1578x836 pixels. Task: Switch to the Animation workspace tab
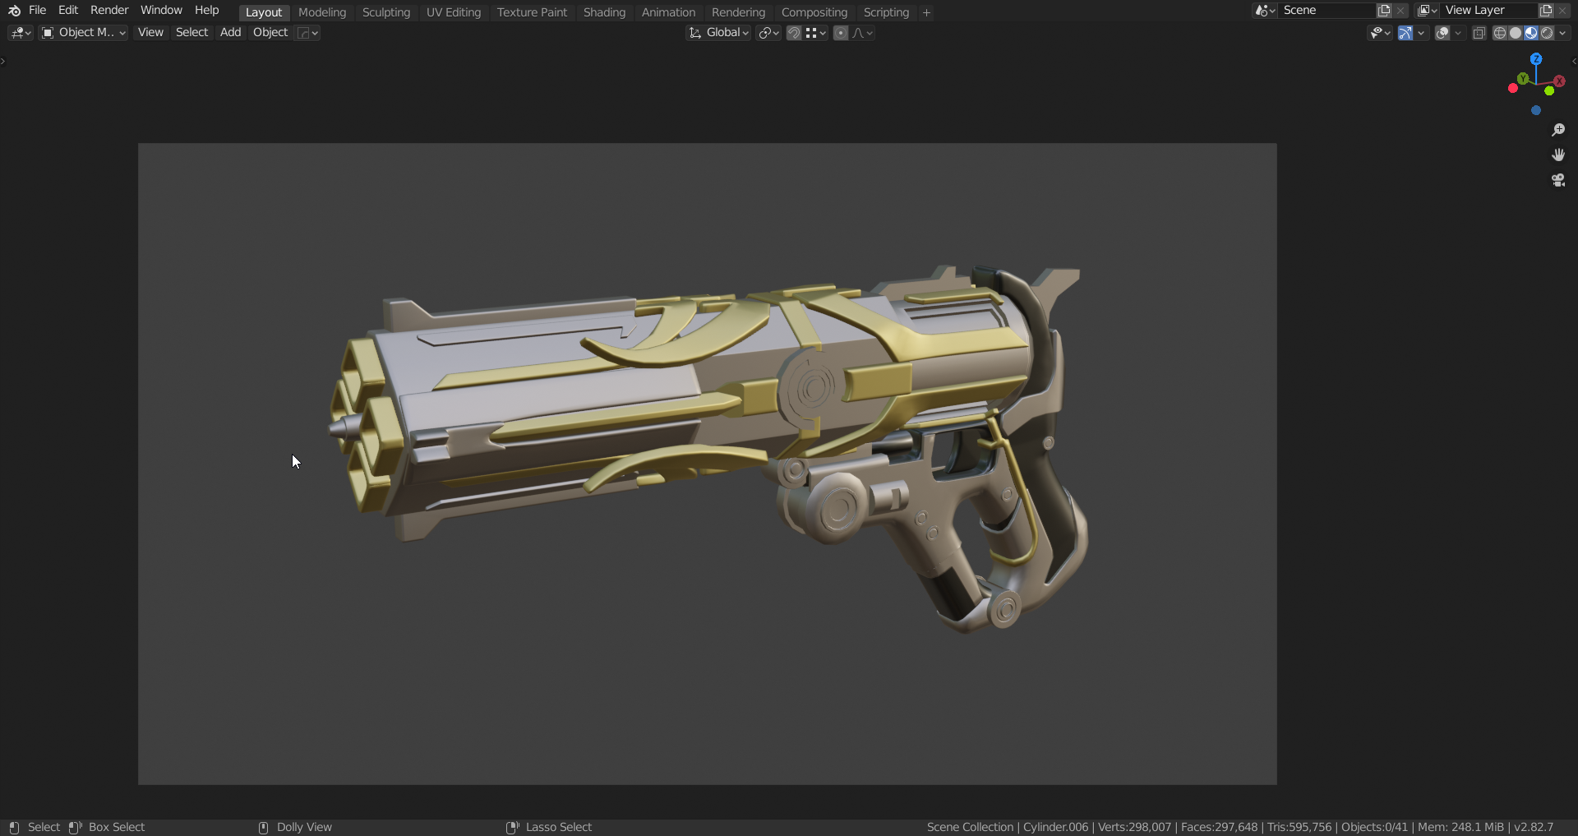(x=668, y=12)
